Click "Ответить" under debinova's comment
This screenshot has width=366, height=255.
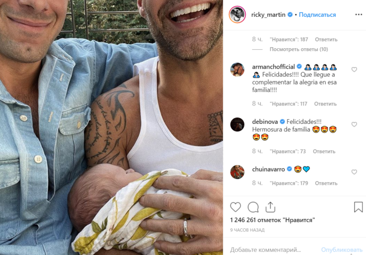coord(324,151)
